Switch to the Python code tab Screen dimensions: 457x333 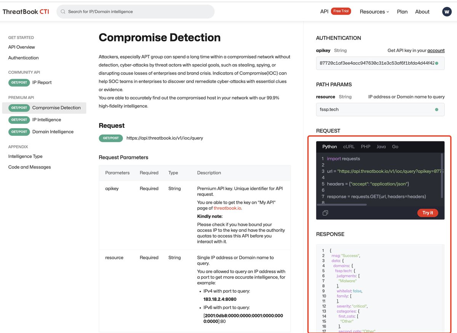329,147
